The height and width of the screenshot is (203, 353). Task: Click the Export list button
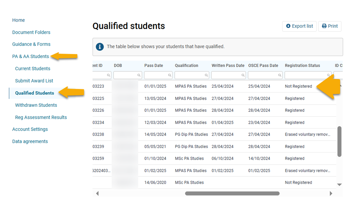click(x=299, y=26)
